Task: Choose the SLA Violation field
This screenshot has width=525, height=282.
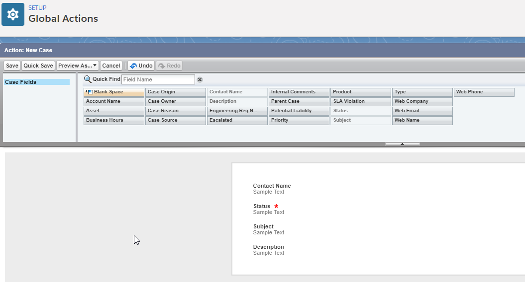Action: click(x=360, y=102)
